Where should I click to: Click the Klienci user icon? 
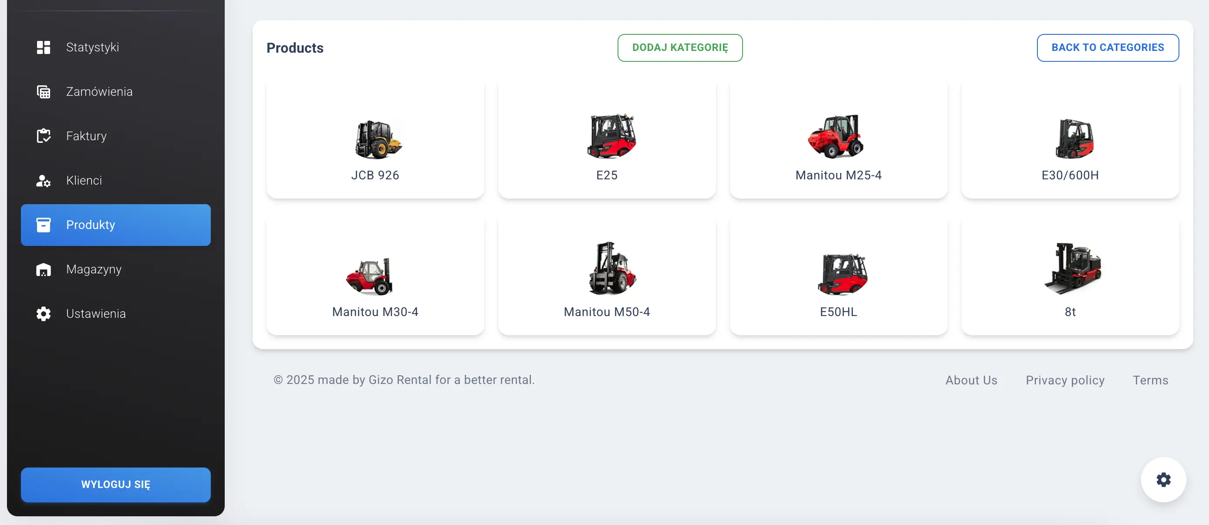click(x=43, y=180)
